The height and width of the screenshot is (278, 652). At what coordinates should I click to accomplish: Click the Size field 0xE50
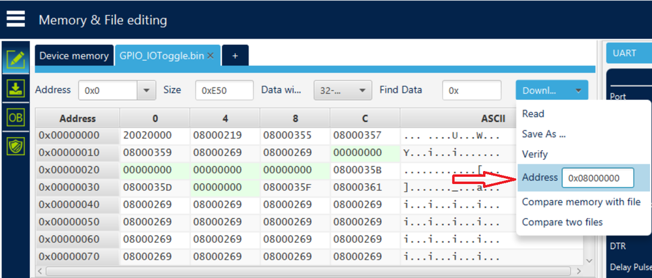pos(224,90)
